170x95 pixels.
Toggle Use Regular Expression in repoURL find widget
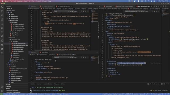[x=73, y=57]
